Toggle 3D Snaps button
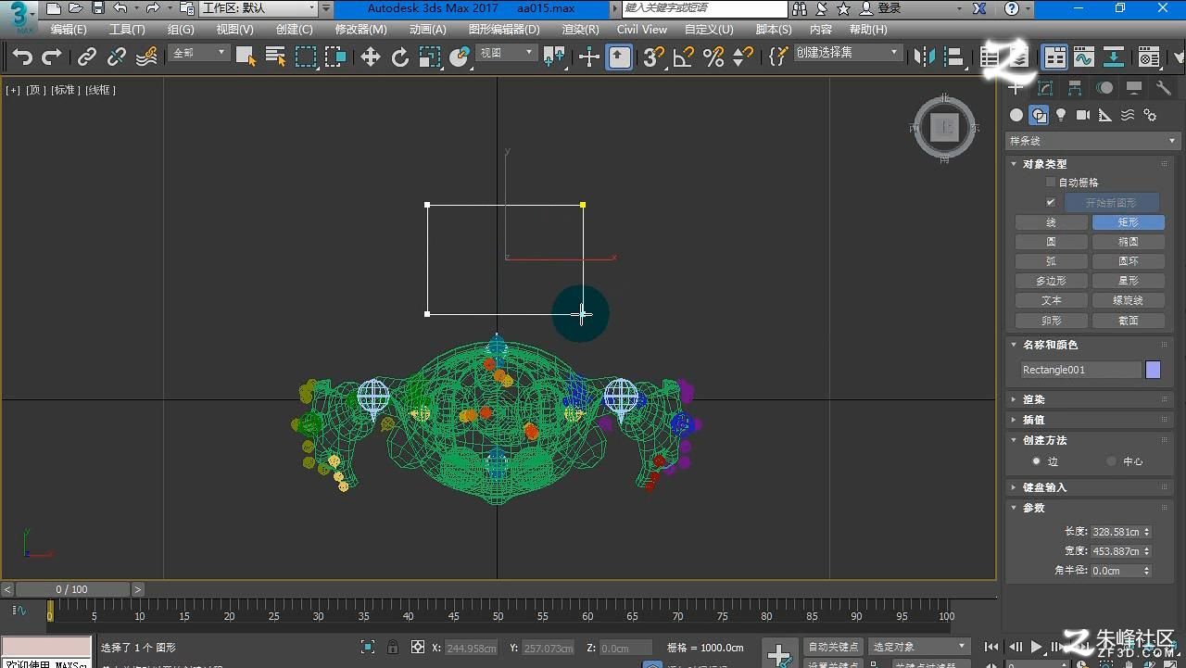Image resolution: width=1186 pixels, height=668 pixels. click(654, 57)
